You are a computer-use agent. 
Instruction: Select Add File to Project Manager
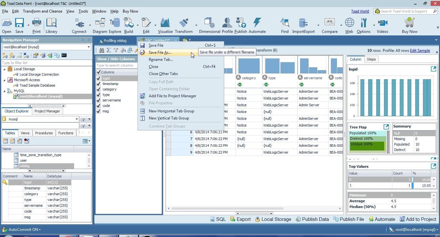tap(181, 96)
